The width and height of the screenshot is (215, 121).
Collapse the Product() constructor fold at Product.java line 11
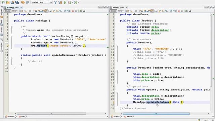[x=117, y=46]
